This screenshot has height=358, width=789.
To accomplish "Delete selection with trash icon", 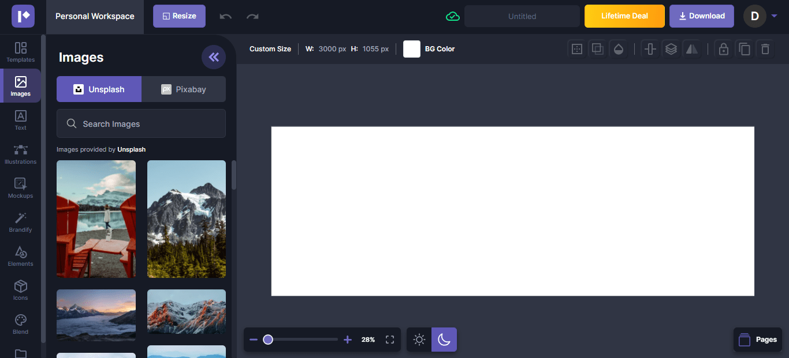I will coord(765,49).
